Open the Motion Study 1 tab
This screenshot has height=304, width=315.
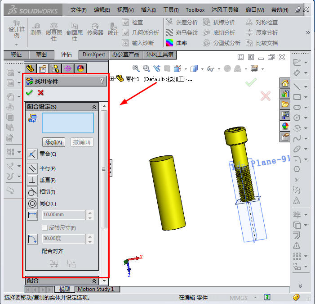point(96,289)
